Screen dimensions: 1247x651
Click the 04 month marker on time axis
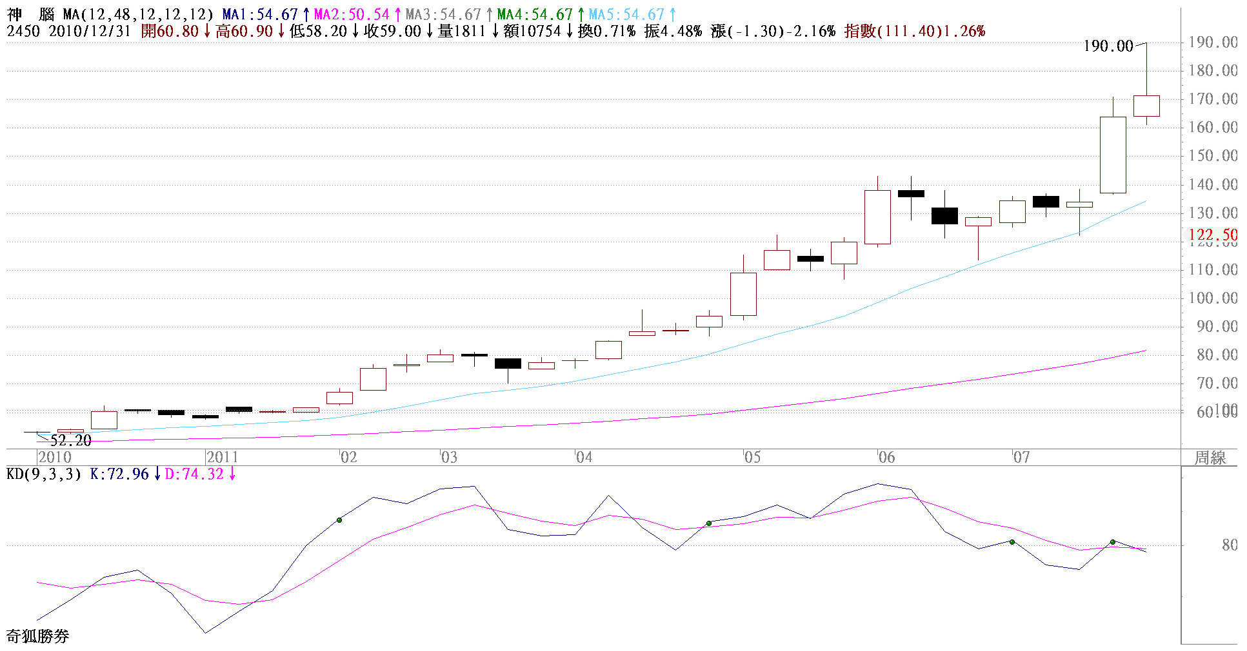[584, 458]
